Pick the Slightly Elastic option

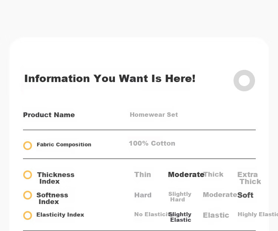[180, 217]
